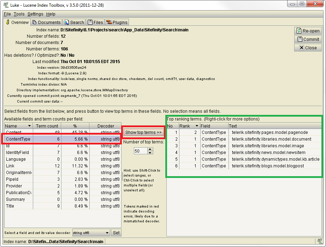Click the Luke icon in the status bar corner
Viewport: 326px width, 247px height.
click(319, 241)
